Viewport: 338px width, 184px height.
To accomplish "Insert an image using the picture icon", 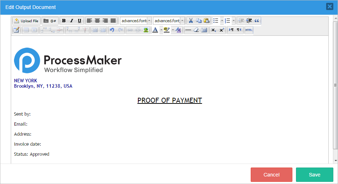I will (146, 30).
